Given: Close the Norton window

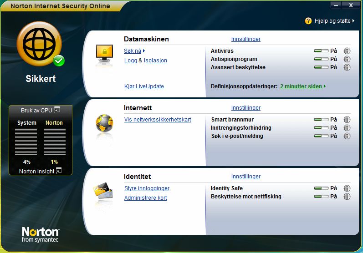Looking at the screenshot, I should pos(351,5).
